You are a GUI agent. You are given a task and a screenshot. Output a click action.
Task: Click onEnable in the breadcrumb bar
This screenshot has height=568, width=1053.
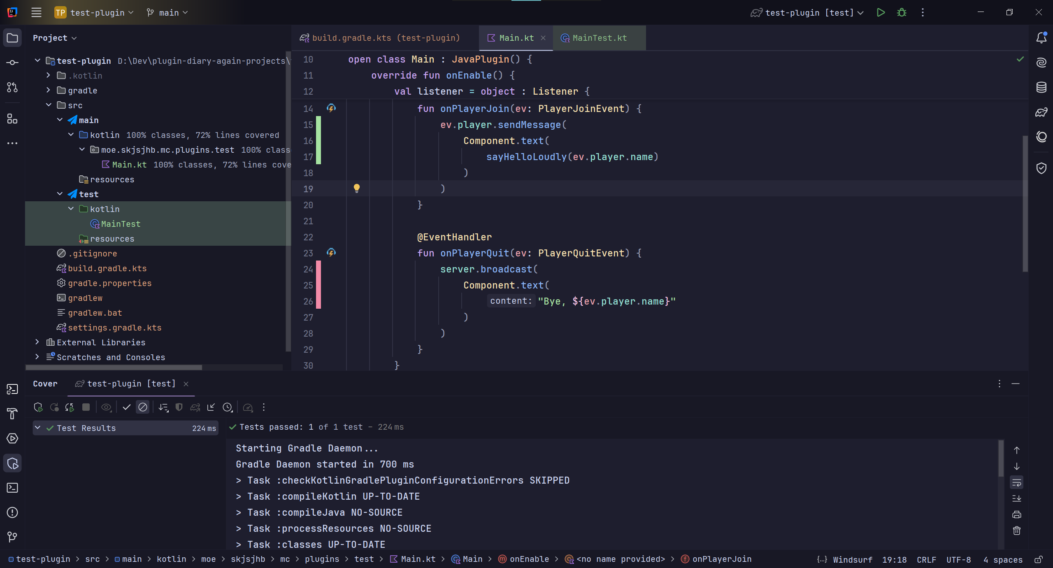pyautogui.click(x=529, y=559)
